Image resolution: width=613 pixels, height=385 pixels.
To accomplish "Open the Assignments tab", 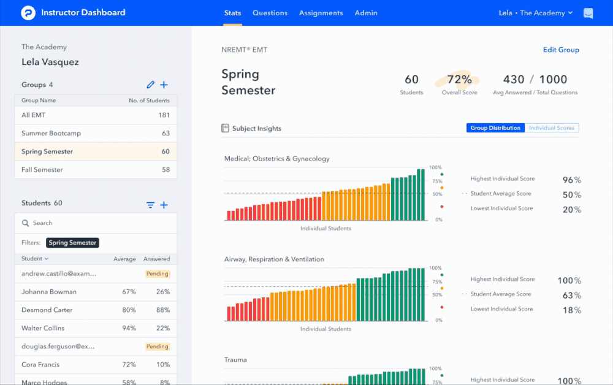I will click(321, 13).
